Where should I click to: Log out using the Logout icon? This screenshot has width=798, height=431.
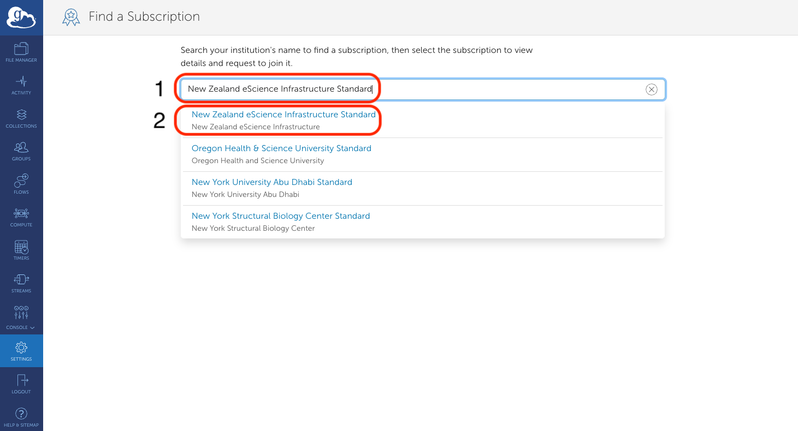[x=21, y=384]
